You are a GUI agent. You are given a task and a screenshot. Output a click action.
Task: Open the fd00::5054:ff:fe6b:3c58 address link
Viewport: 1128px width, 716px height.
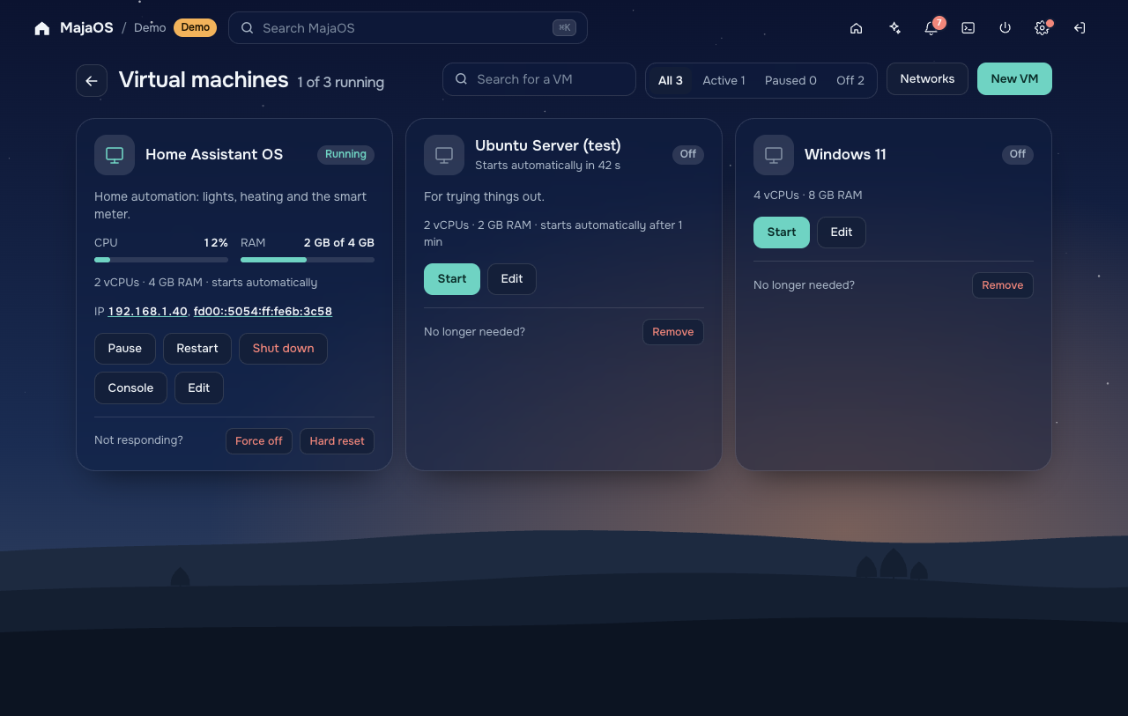coord(263,312)
